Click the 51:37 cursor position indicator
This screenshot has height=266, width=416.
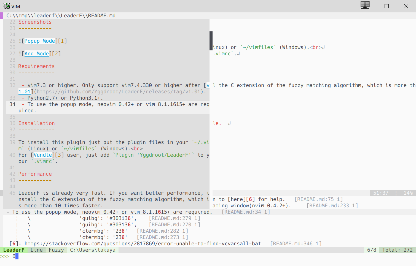click(x=381, y=193)
